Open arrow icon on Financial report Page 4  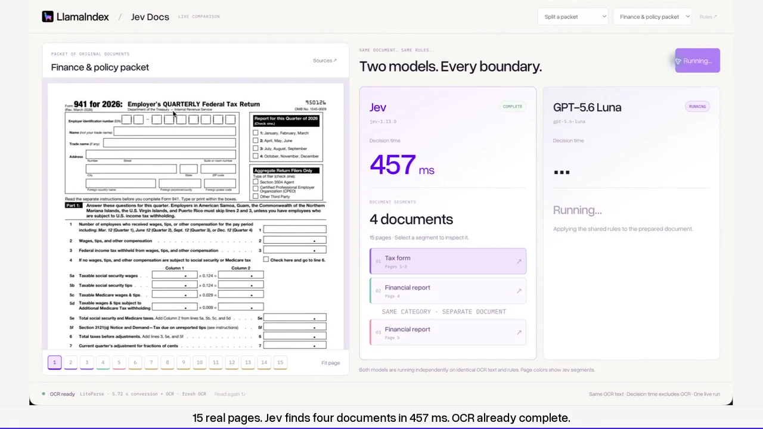pos(519,291)
